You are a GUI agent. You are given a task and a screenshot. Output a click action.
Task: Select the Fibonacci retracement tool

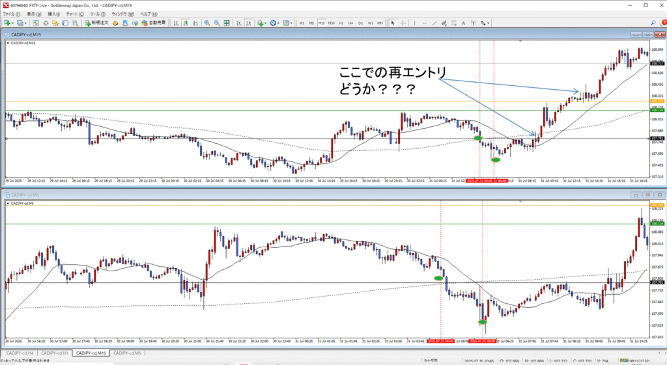pyautogui.click(x=454, y=23)
